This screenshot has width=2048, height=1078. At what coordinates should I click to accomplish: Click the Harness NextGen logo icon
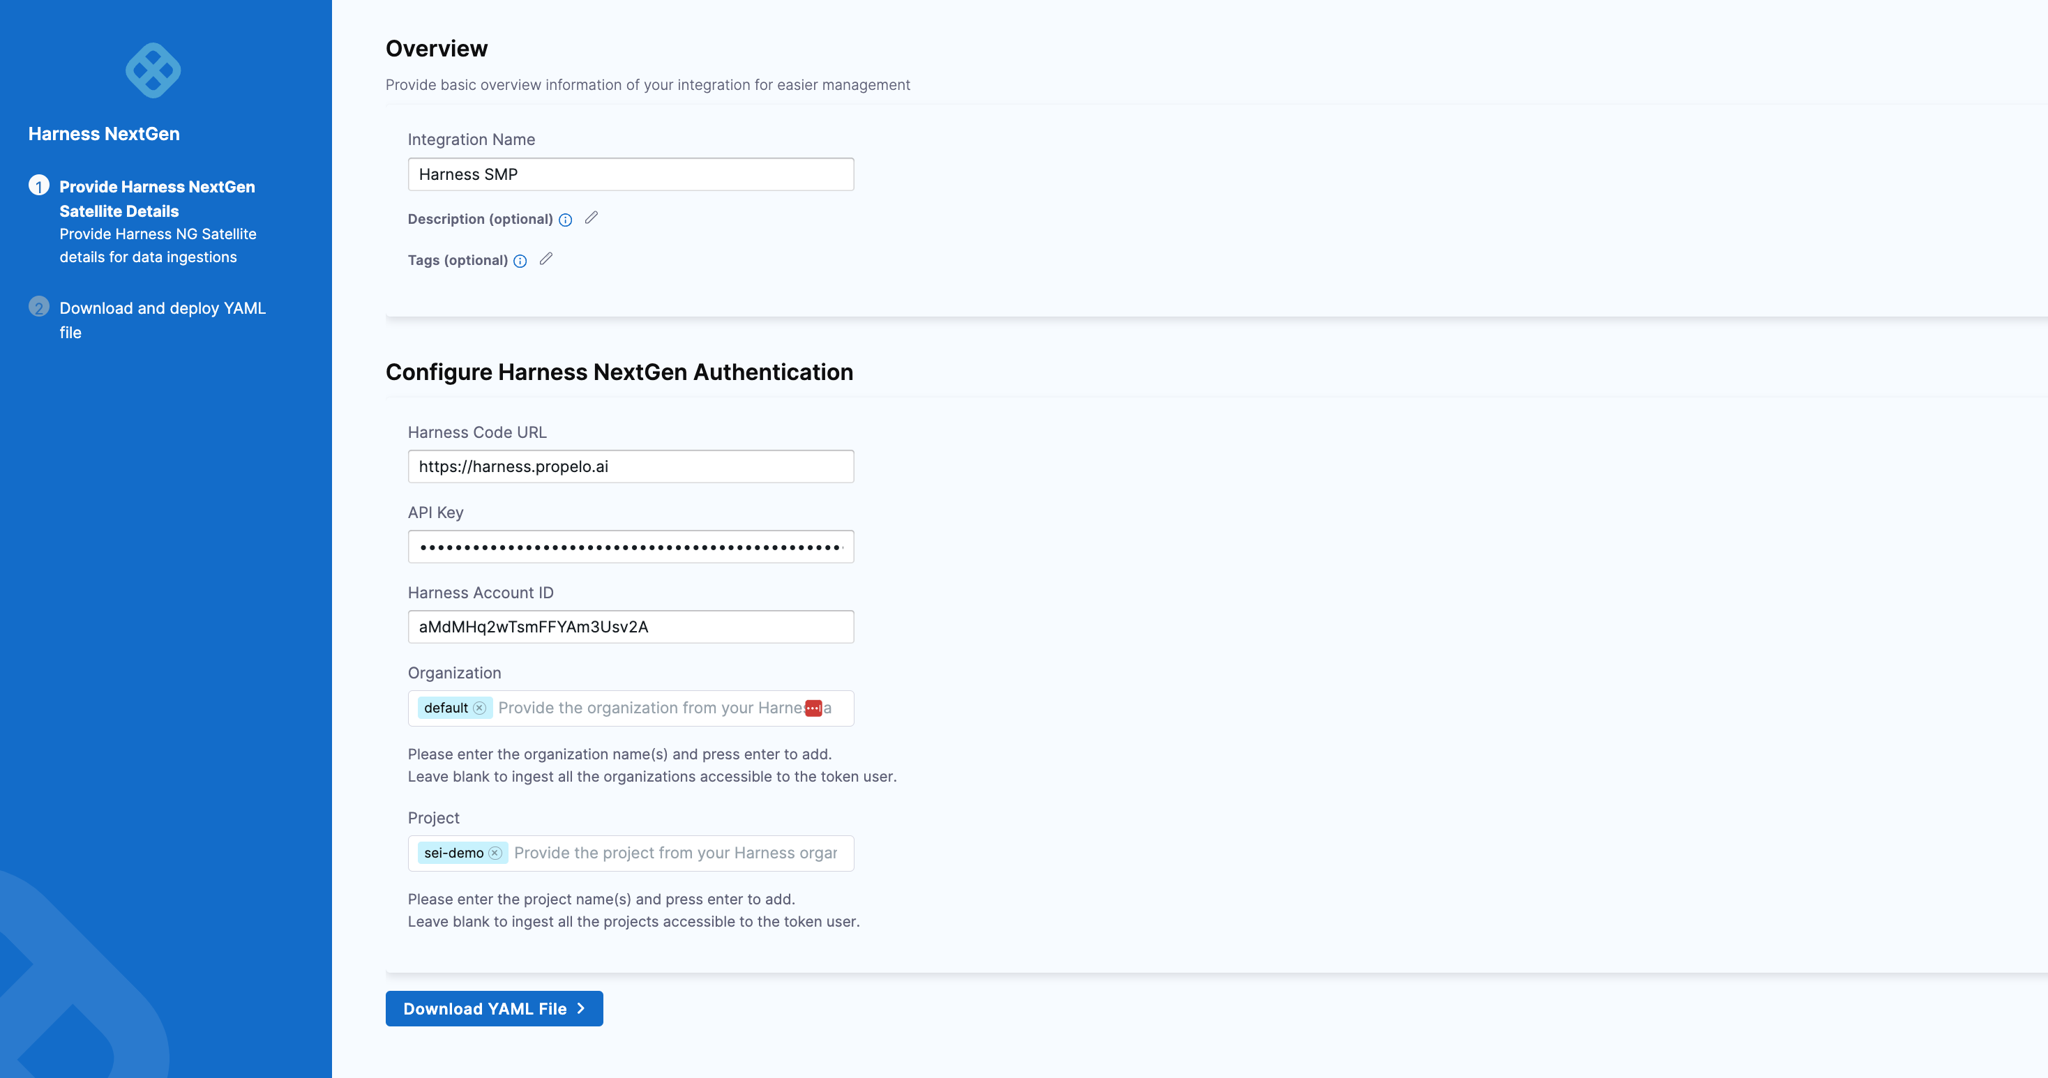tap(152, 70)
